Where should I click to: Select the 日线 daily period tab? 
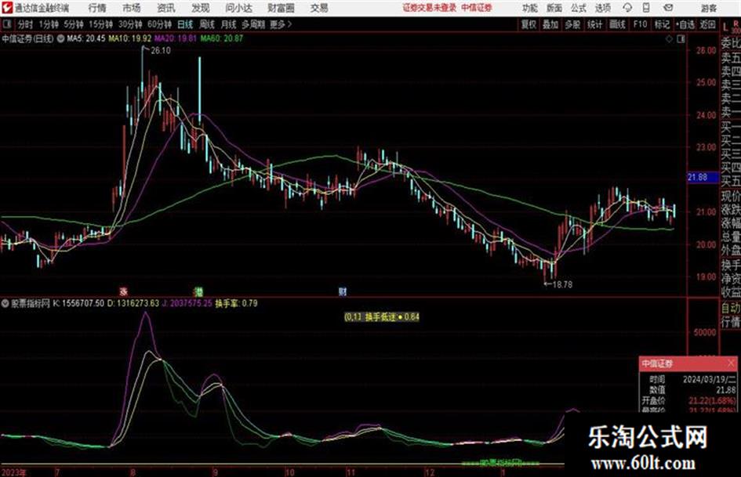click(185, 24)
